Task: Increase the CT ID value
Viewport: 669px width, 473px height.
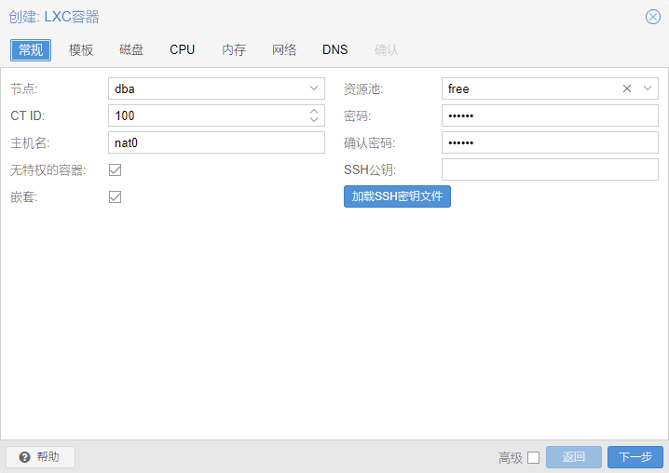Action: pos(314,111)
